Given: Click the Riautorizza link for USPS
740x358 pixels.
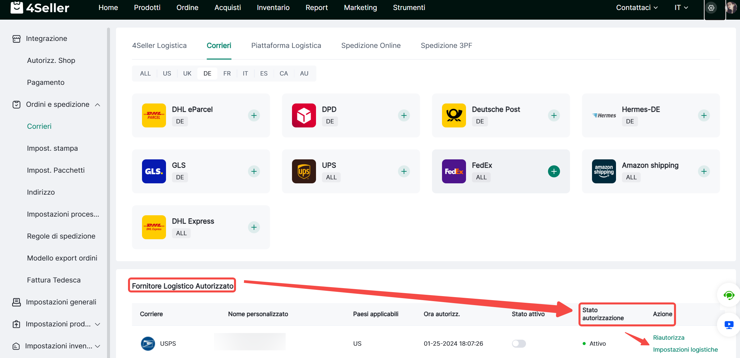Looking at the screenshot, I should (669, 337).
